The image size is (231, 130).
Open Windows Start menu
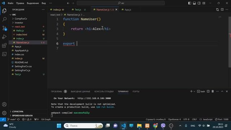pyautogui.click(x=59, y=126)
